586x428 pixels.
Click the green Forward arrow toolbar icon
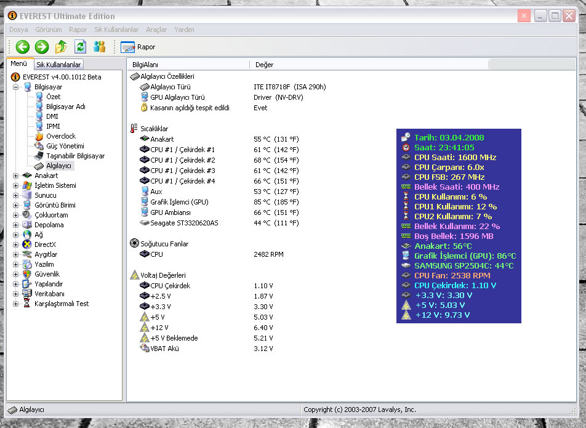42,47
